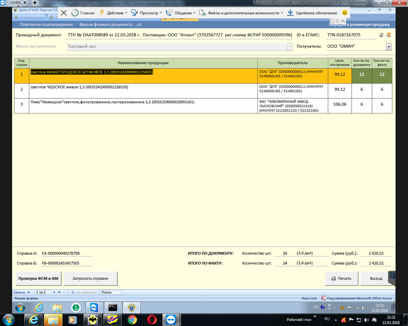Click the Поиск search field

tap(111, 292)
